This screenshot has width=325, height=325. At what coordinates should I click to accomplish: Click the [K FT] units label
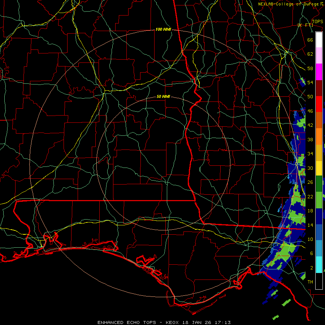pyautogui.click(x=305, y=25)
